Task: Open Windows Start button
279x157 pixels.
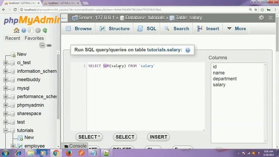Action: pos(6,153)
